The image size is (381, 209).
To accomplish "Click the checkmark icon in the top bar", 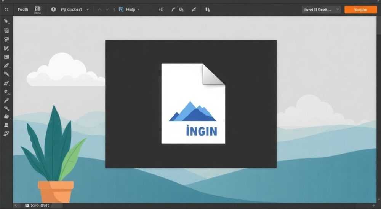I will pos(107,10).
